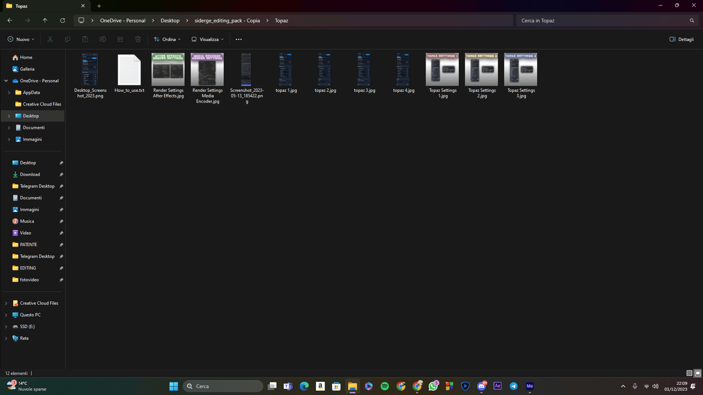Open the weather widget showing 14°C
The height and width of the screenshot is (395, 703).
click(x=27, y=386)
